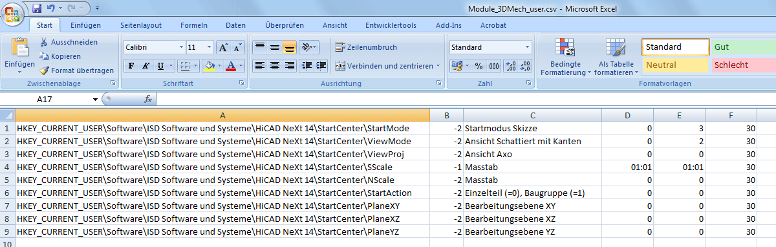Cut selection with Ausschneiden
The image size is (776, 247).
[x=69, y=42]
